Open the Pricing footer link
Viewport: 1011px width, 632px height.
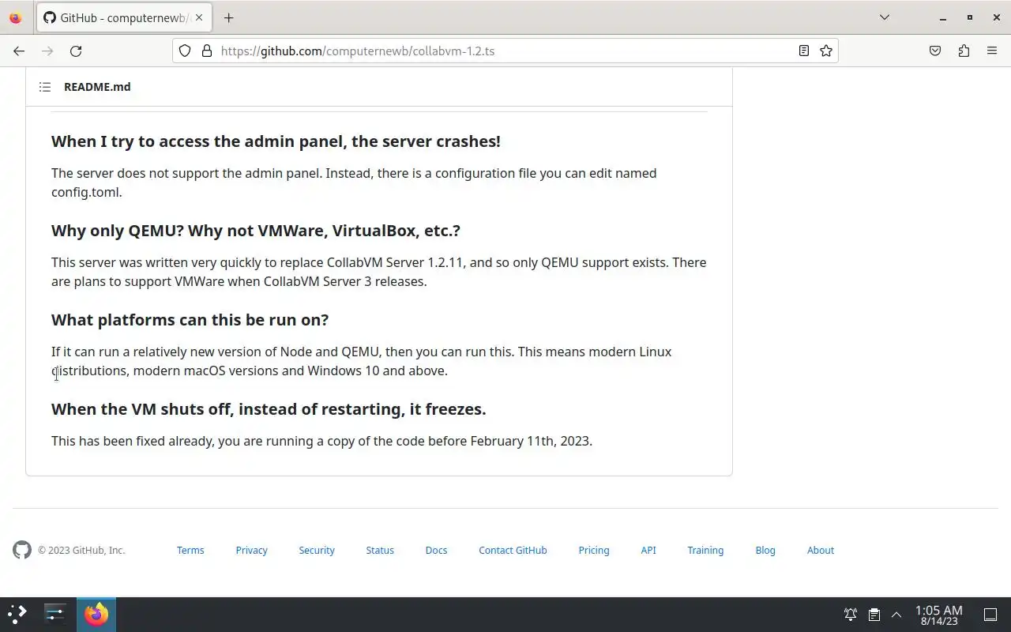[x=594, y=550]
